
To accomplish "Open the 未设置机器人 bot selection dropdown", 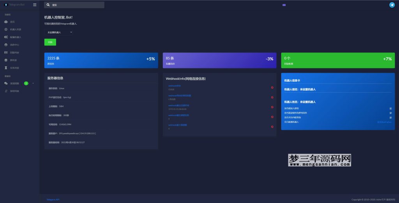I will 58,32.
